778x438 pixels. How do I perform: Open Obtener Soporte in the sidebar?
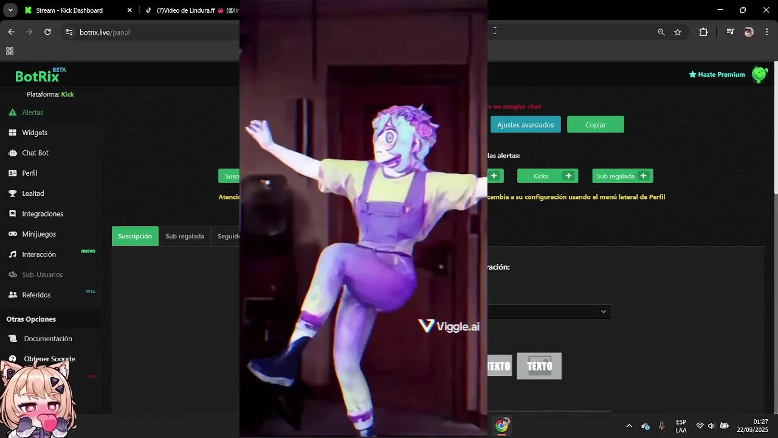[50, 359]
